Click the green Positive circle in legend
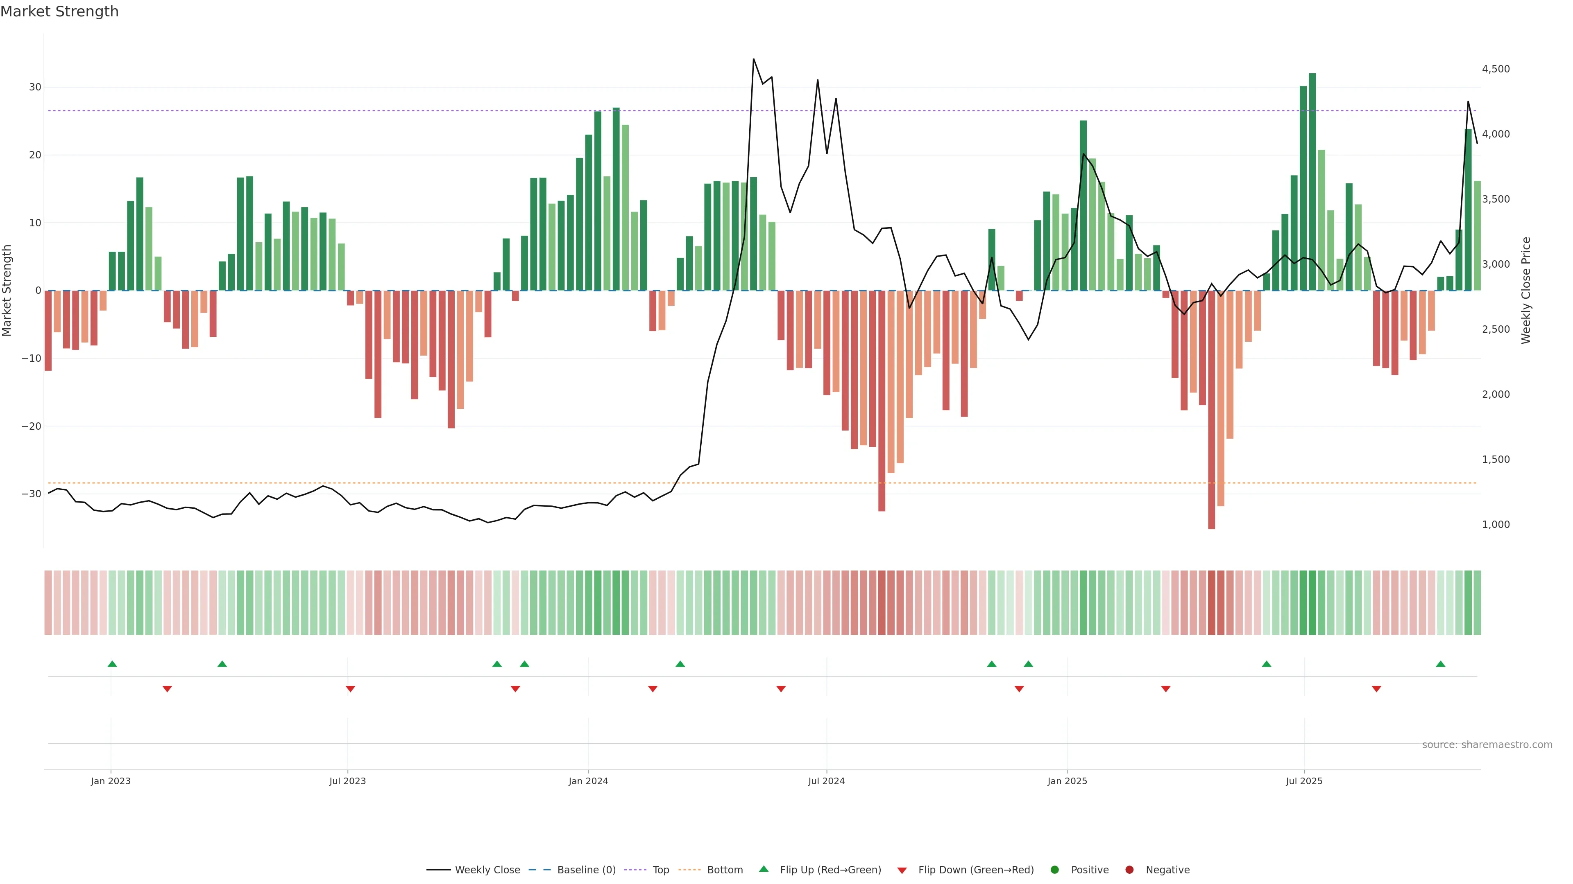Viewport: 1573px width, 884px height. click(1054, 870)
